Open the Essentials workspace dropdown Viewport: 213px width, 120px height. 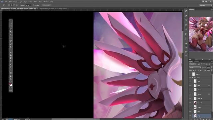[x=205, y=5]
